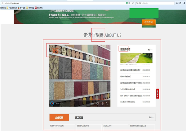Open 更多>> link beside 恒塑腾动态
This screenshot has width=186, height=131.
coord(150,49)
